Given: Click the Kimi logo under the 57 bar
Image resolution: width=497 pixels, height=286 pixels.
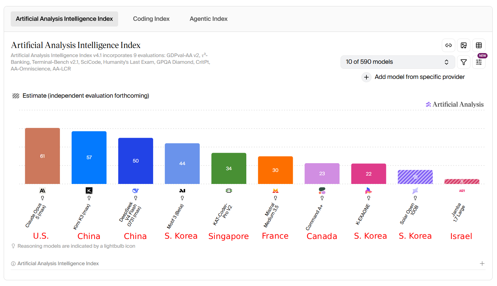Looking at the screenshot, I should tap(89, 191).
